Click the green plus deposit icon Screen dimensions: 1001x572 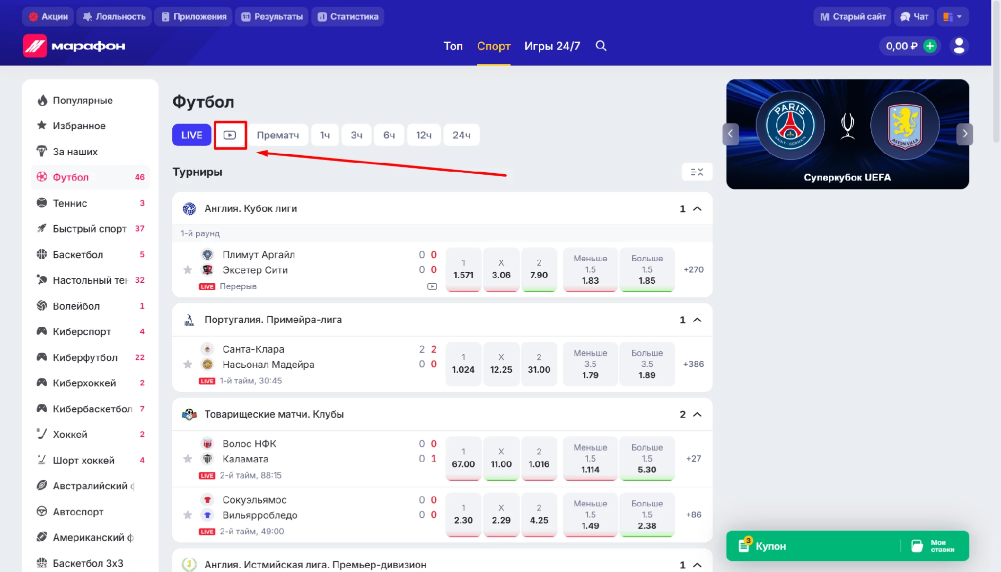930,46
